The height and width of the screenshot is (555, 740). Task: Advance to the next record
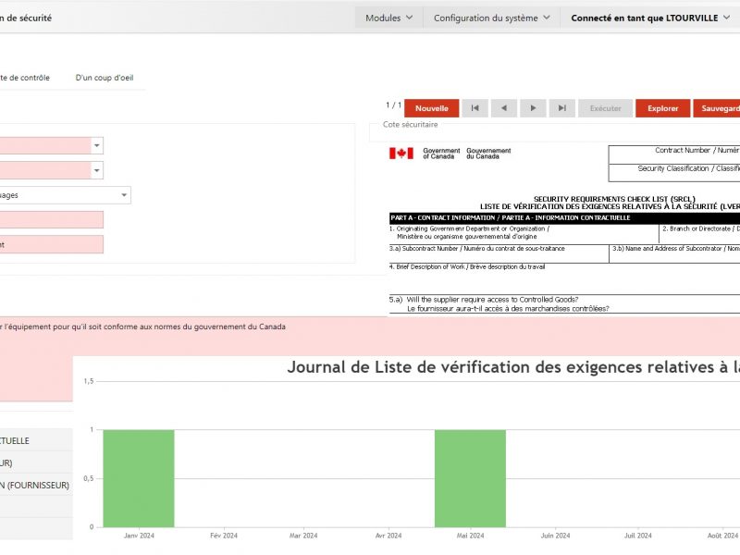coord(533,108)
